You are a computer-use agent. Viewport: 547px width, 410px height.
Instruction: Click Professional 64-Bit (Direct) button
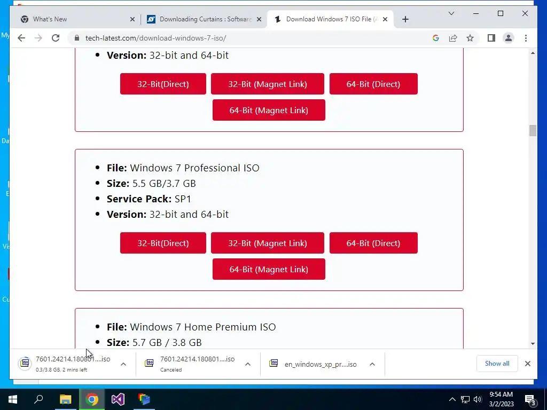(x=373, y=243)
